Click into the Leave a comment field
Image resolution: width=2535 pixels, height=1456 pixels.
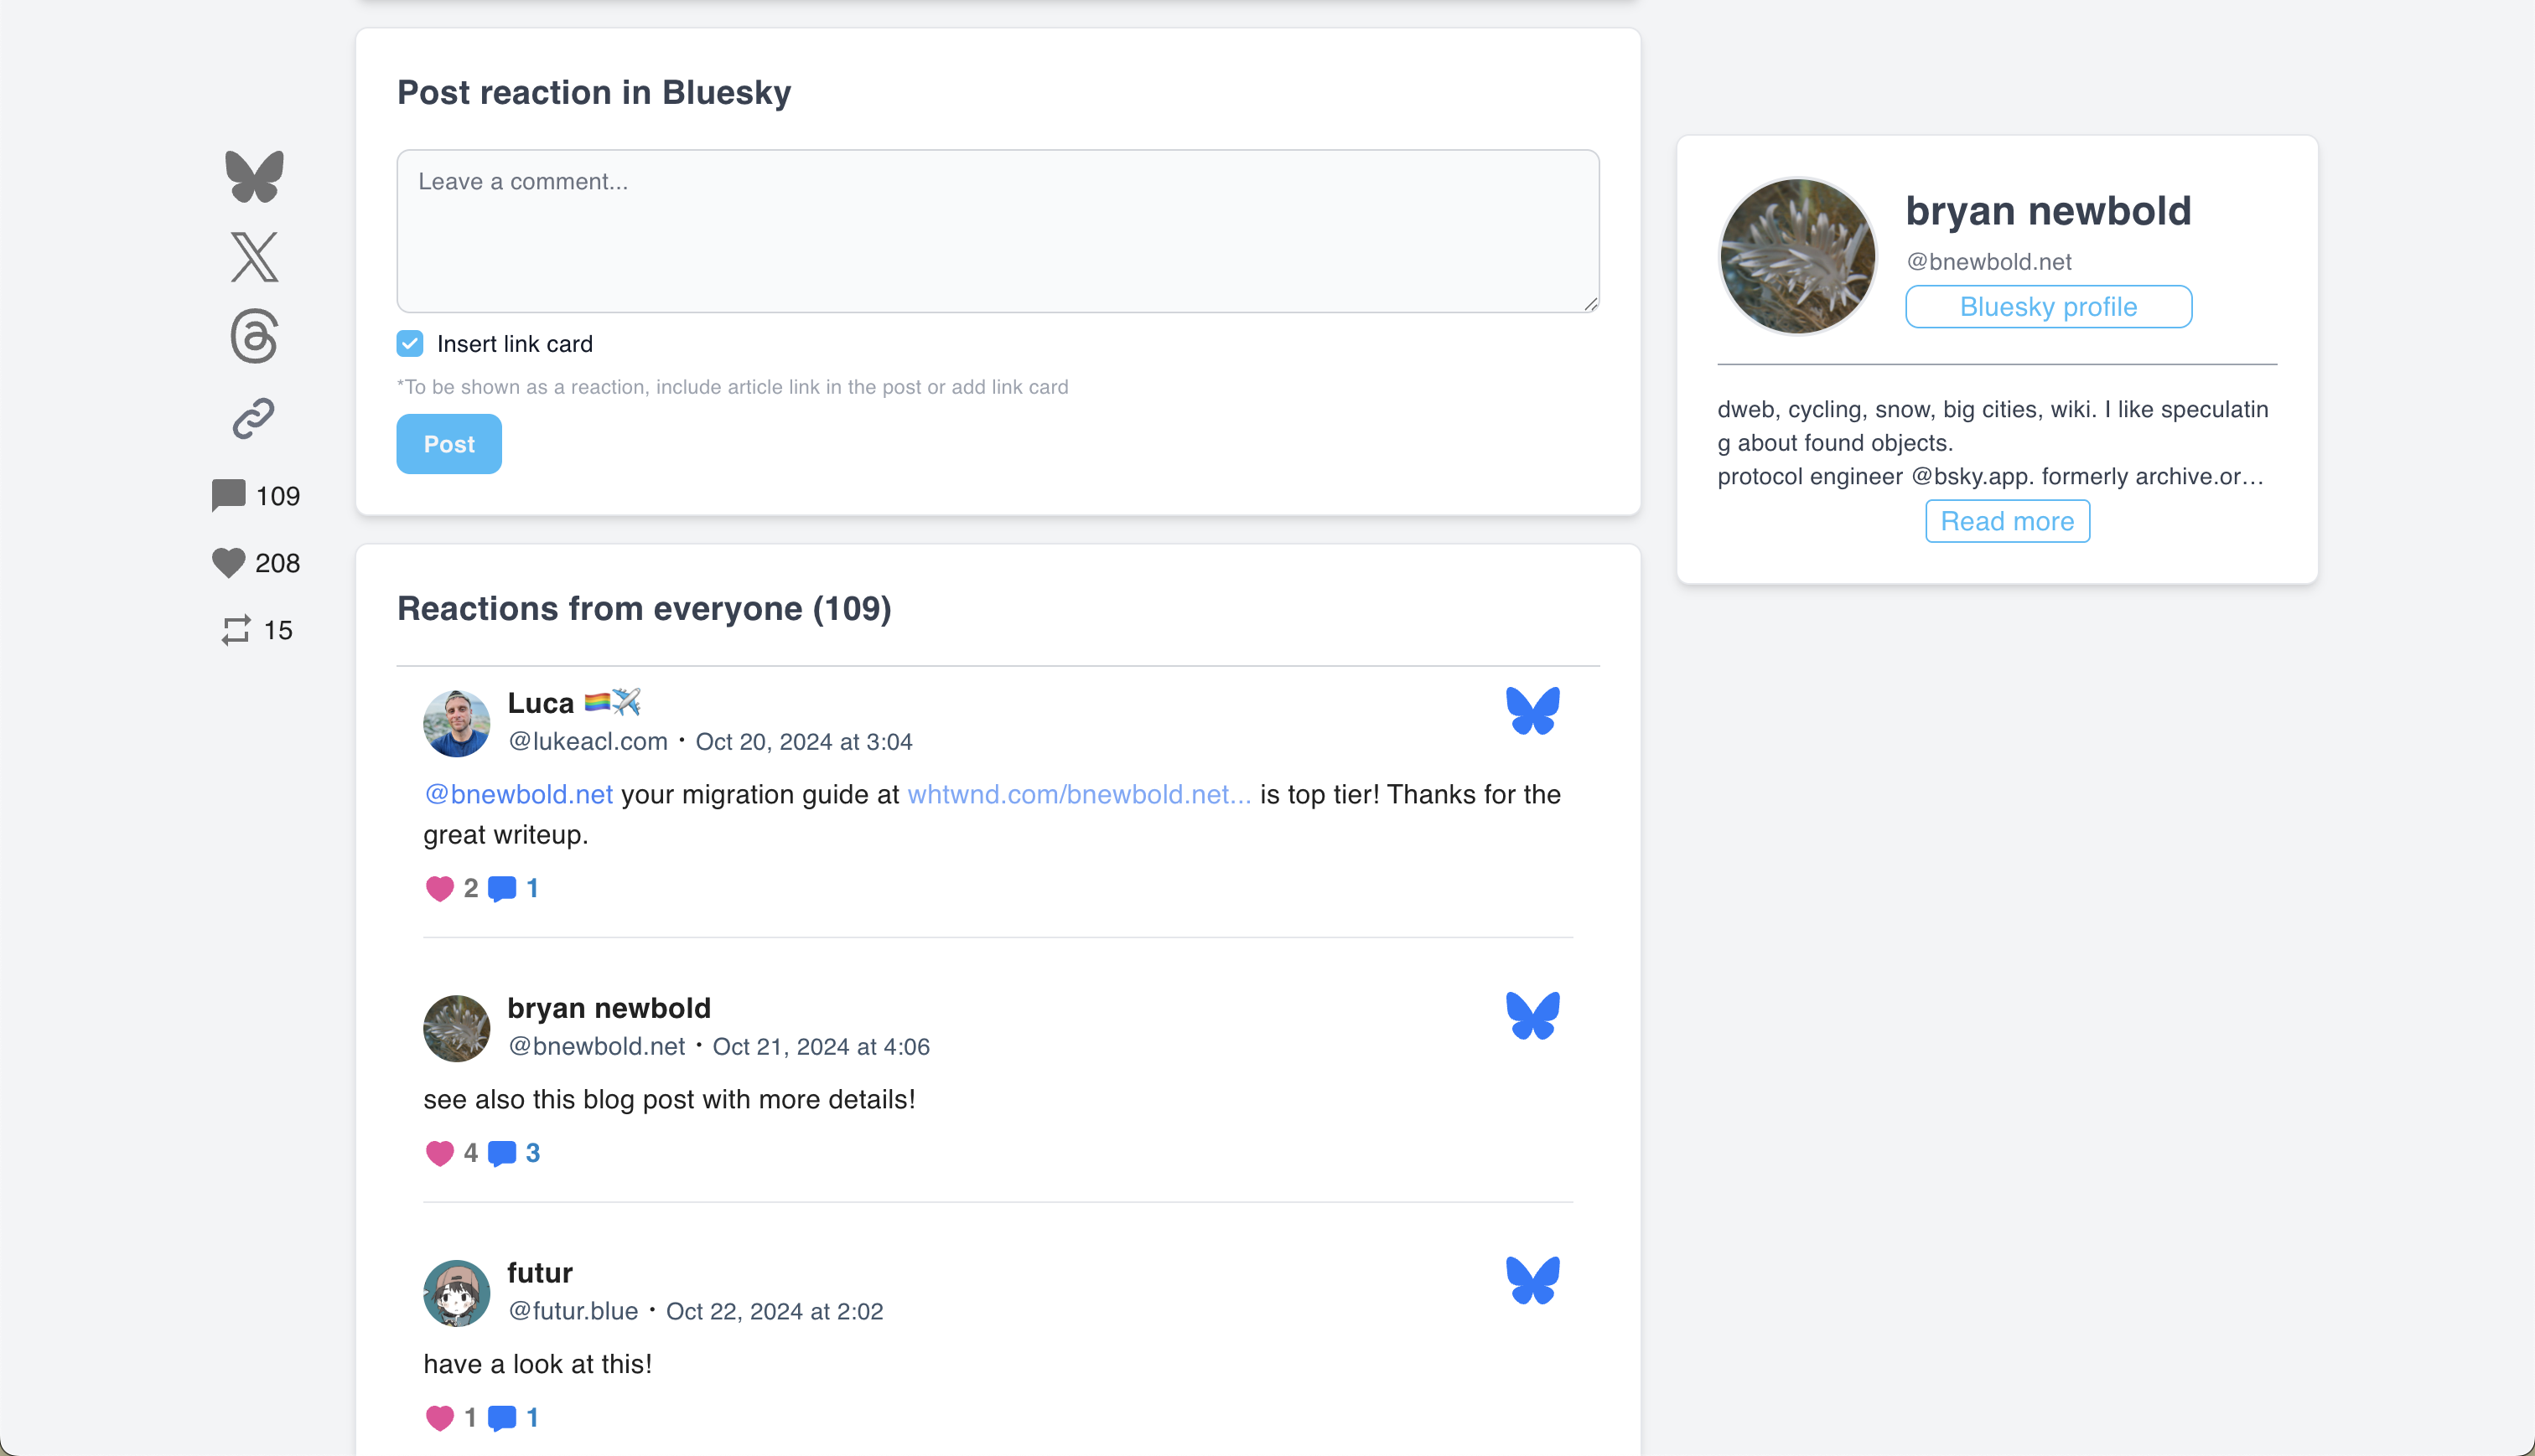coord(998,231)
